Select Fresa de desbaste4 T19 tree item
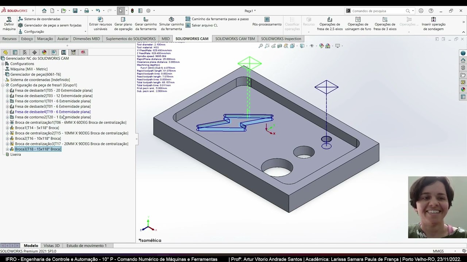The height and width of the screenshot is (262, 467). click(53, 112)
